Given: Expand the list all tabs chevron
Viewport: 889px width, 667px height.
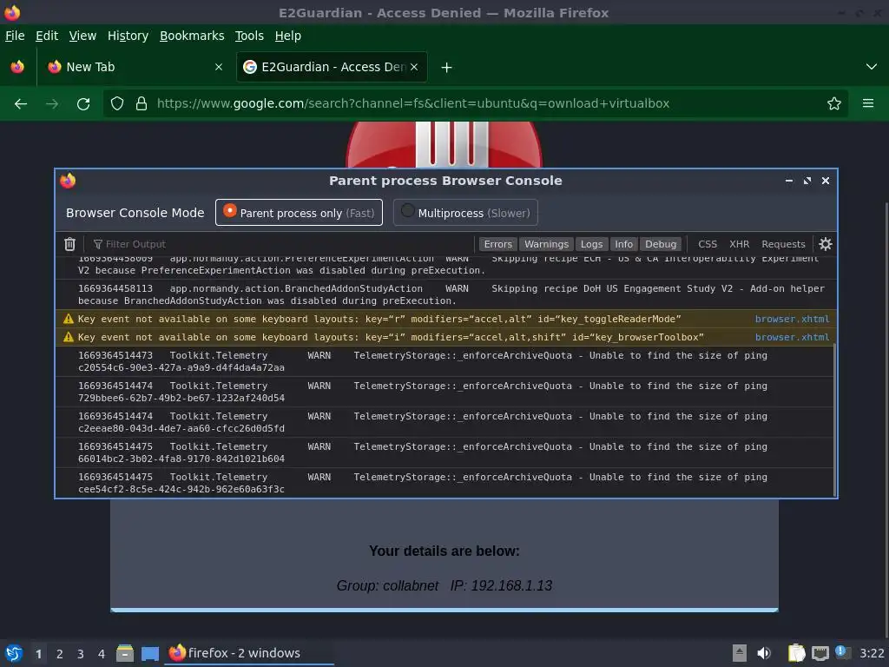Looking at the screenshot, I should 872,67.
